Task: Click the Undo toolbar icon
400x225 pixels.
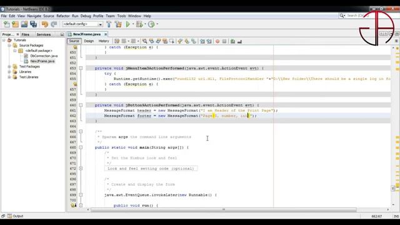Action: [x=45, y=24]
